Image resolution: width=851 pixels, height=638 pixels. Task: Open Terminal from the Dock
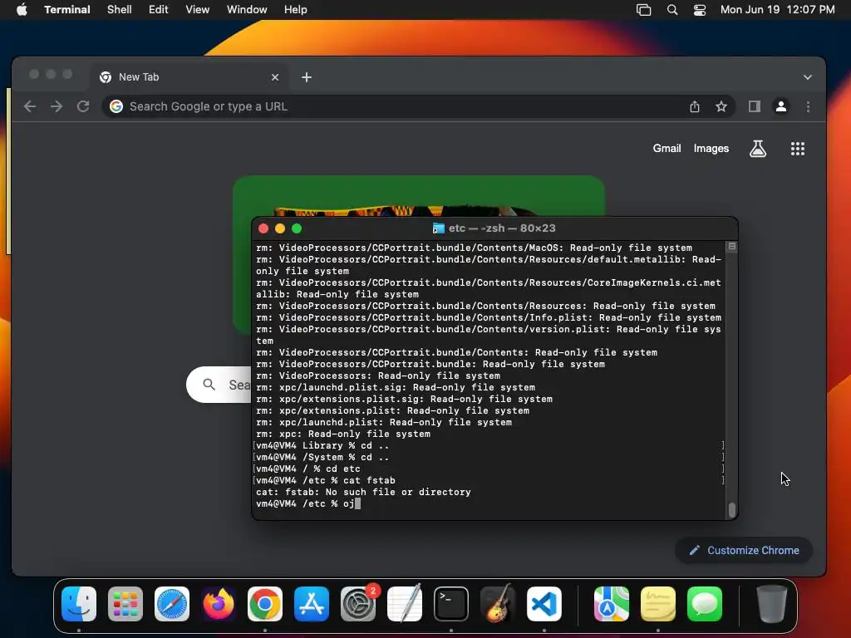451,604
